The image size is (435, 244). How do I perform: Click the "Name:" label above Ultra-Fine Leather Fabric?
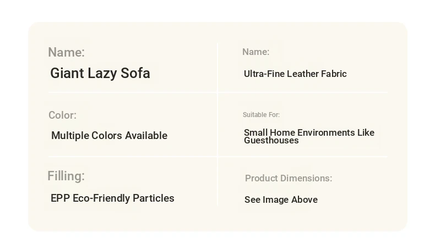[x=255, y=52]
